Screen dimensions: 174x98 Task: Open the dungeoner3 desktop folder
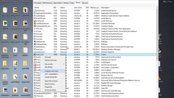click(15, 25)
